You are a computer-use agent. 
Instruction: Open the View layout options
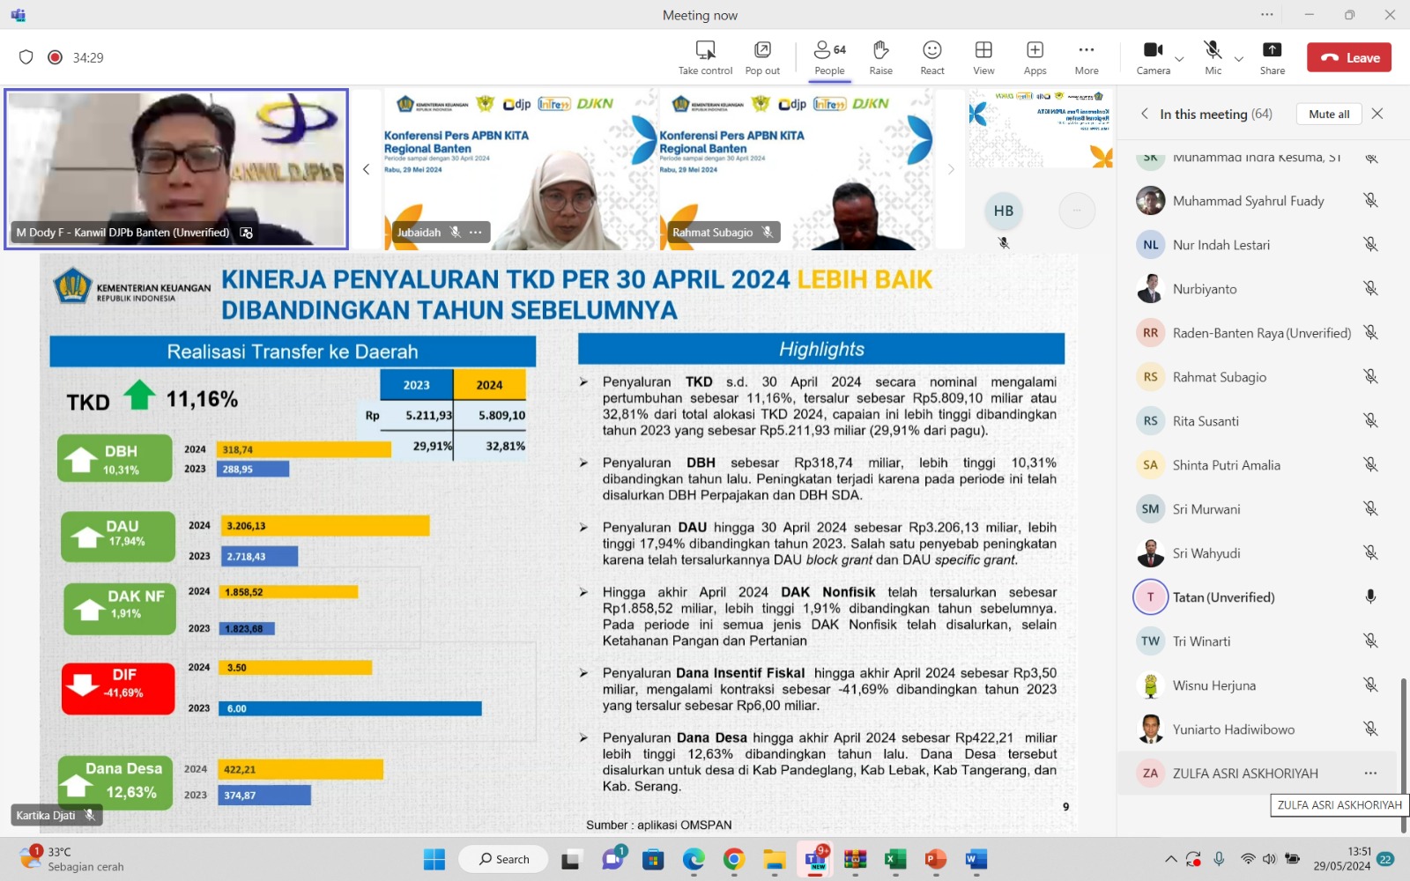click(x=983, y=50)
